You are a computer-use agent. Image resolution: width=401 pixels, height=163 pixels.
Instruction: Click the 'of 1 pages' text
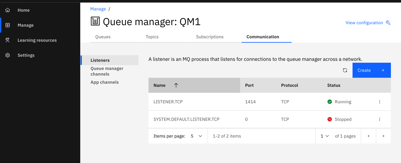click(x=345, y=136)
